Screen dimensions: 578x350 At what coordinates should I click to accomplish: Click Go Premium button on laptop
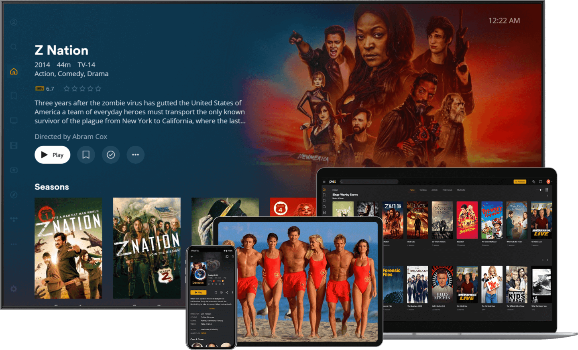click(x=520, y=181)
